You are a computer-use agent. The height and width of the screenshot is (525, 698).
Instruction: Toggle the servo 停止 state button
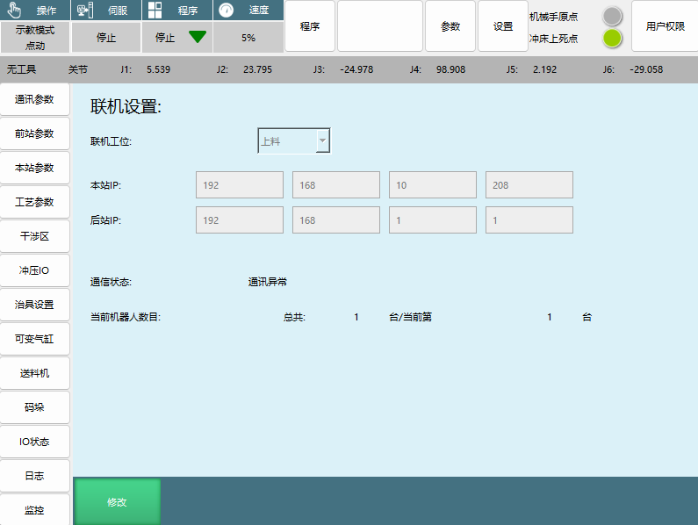coord(106,38)
